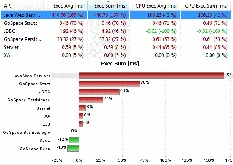Sort by the Exec Sum [ms] column header
This screenshot has height=165, width=233.
108,6
